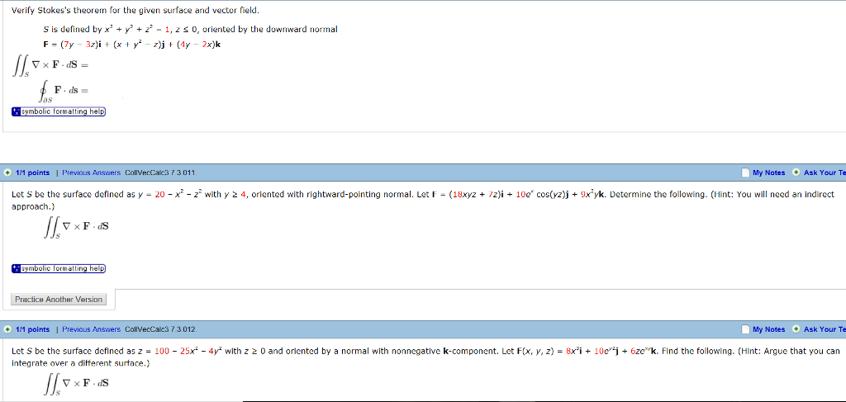This screenshot has width=846, height=402.
Task: Open symbolic formatting help under Stokes's theorem problem
Action: click(x=59, y=111)
